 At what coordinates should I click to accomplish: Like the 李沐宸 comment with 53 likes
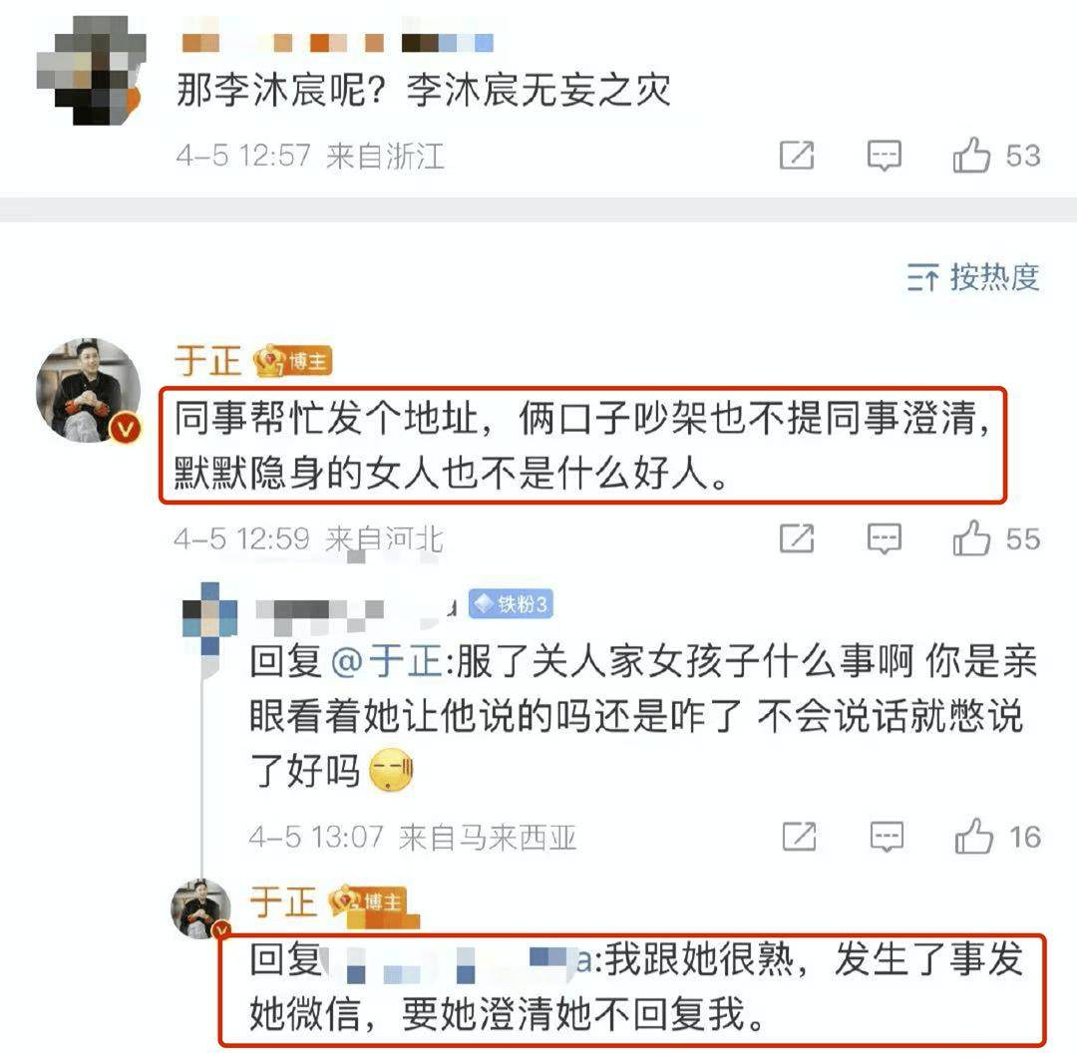pos(971,155)
